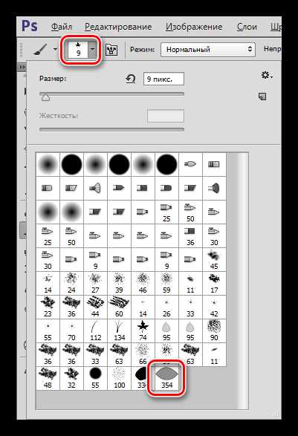Toggle the brush panel icon

coord(111,50)
